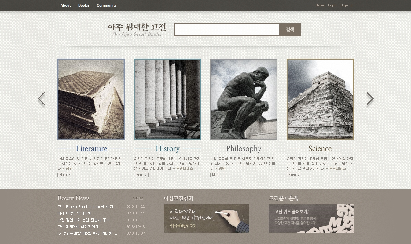This screenshot has width=411, height=244.
Task: Open the History columns image
Action: (167, 99)
